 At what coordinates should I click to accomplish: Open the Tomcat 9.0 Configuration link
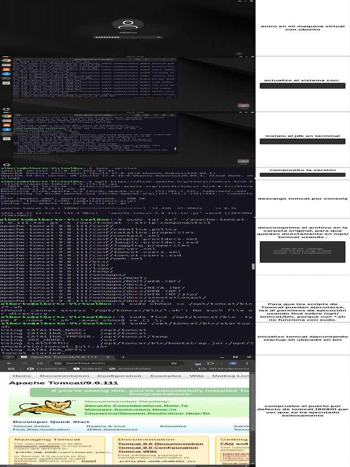(x=158, y=448)
